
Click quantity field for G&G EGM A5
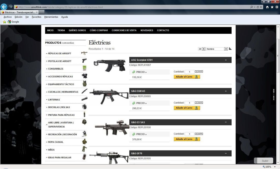(189, 103)
